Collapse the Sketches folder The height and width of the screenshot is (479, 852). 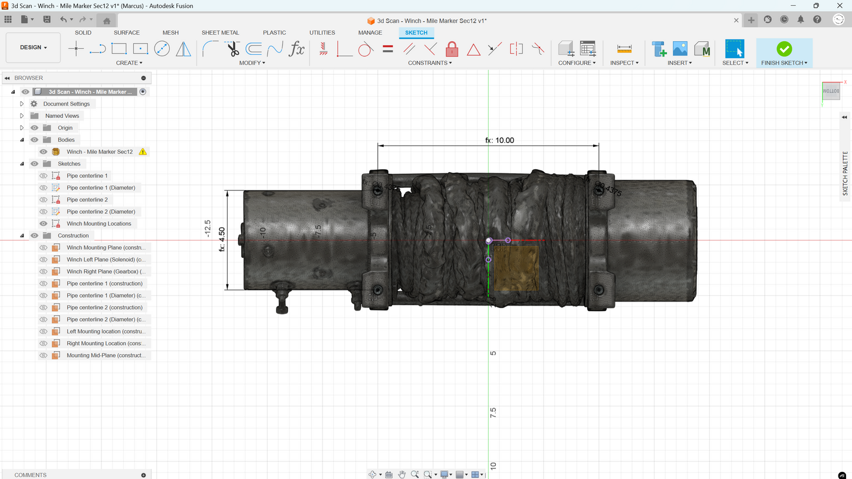pyautogui.click(x=22, y=164)
